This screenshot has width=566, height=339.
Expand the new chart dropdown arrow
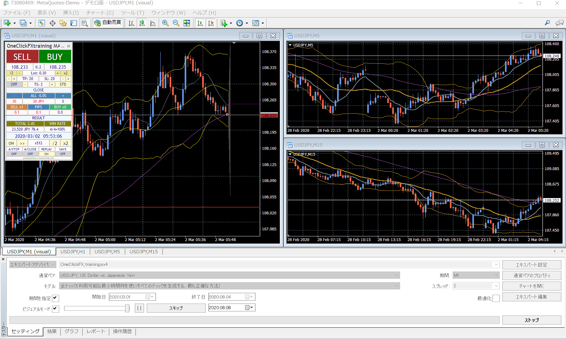14,23
